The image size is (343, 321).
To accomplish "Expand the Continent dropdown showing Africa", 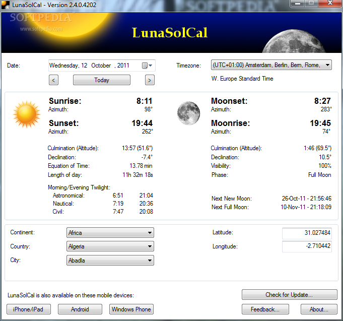I will 110,233.
